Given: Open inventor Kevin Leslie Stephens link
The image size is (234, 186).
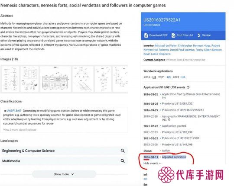Looking at the screenshot, I should [x=157, y=54].
